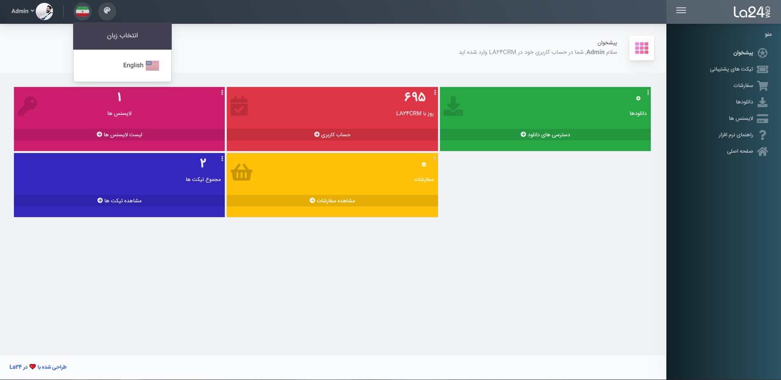Viewport: 781px width, 380px height.
Task: Click the Iran flag language icon
Action: click(83, 11)
